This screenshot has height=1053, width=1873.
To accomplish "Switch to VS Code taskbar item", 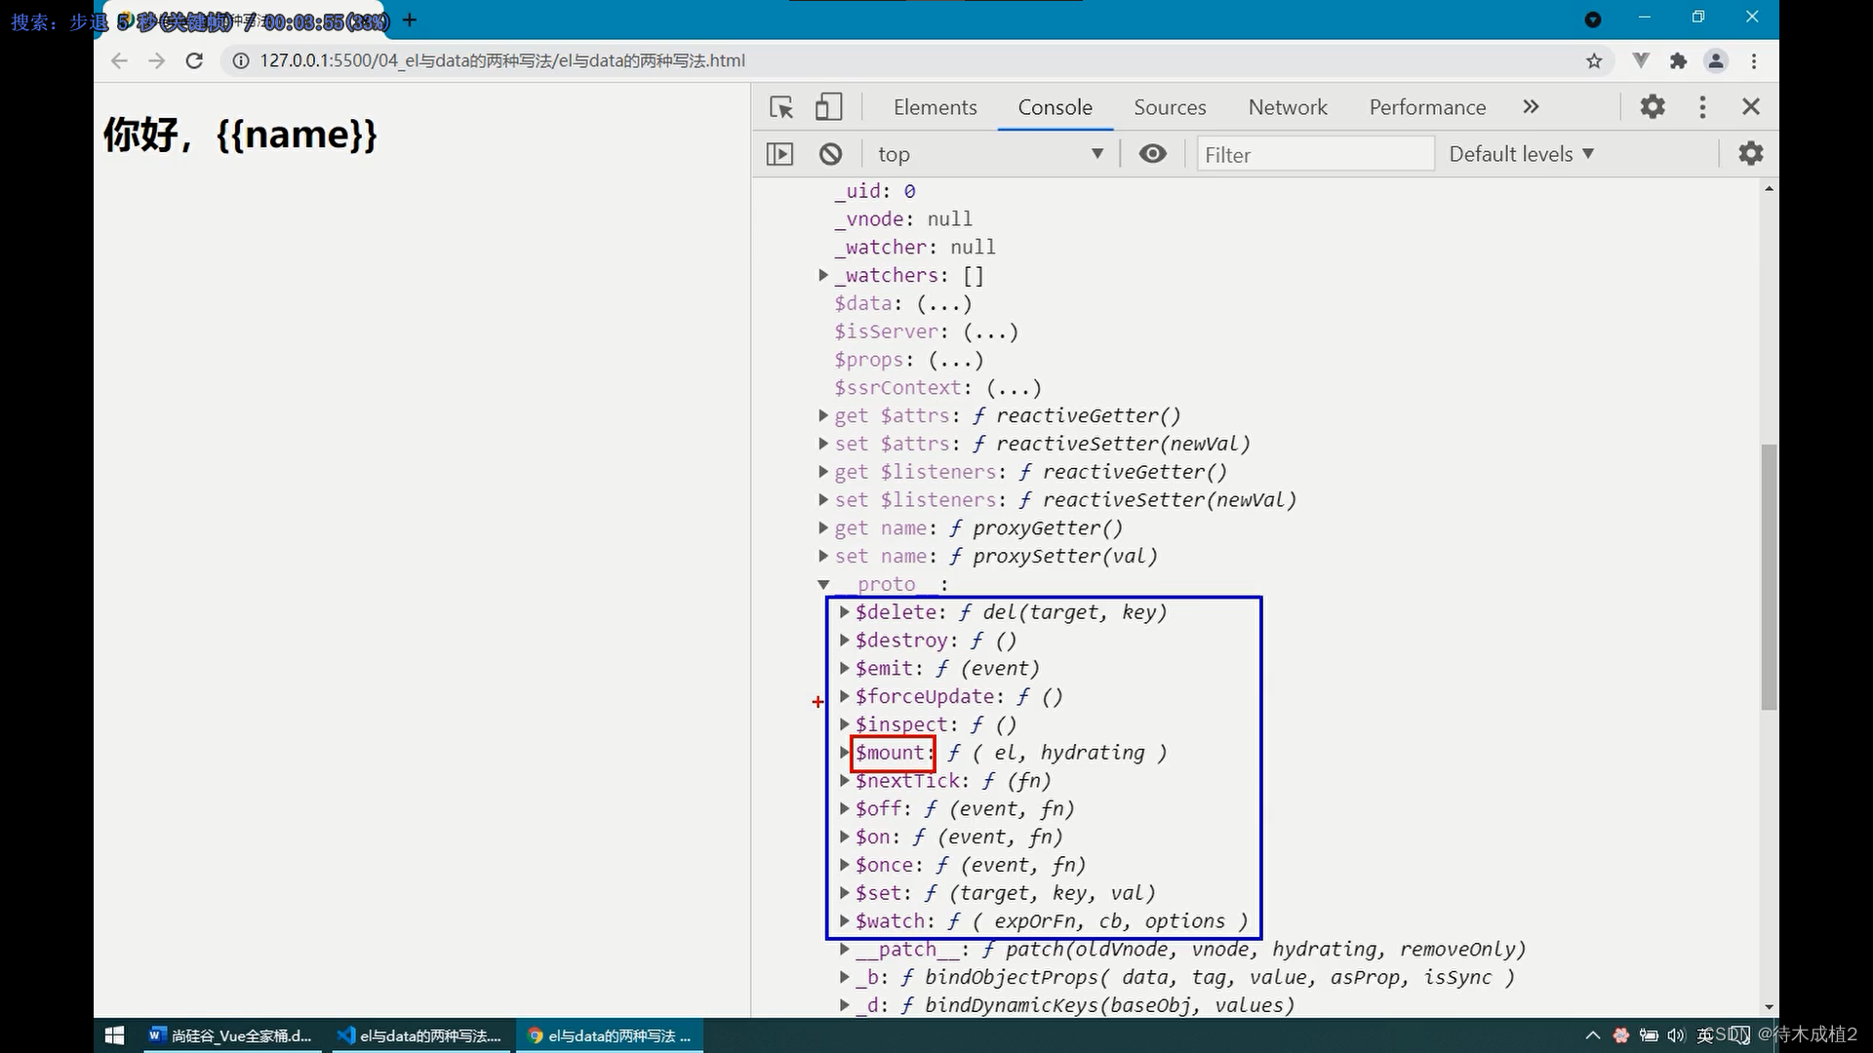I will pos(419,1035).
